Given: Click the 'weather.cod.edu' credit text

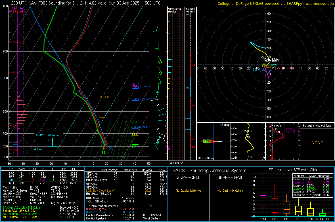Looking at the screenshot, I should 319,4.
